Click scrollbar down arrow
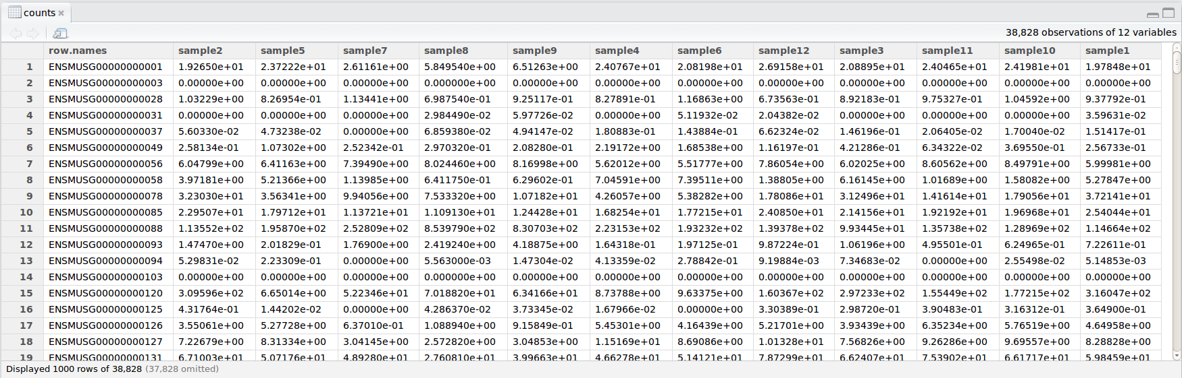Viewport: 1182px width, 378px height. click(x=1177, y=355)
